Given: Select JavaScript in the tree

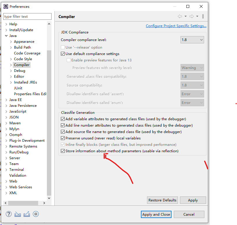Looking at the screenshot, I should tap(18, 111).
